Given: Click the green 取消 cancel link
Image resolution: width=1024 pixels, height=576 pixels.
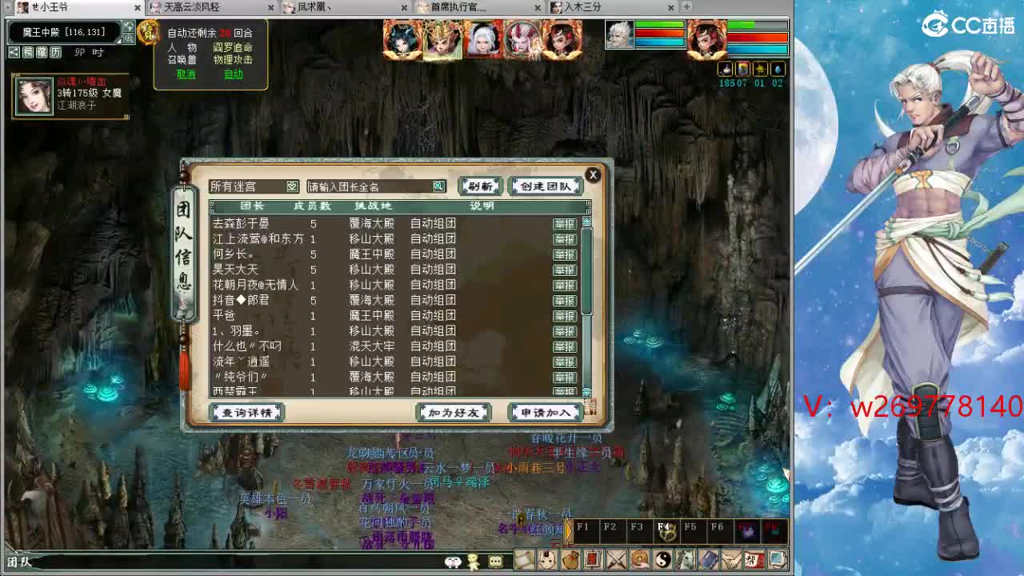Looking at the screenshot, I should [186, 74].
